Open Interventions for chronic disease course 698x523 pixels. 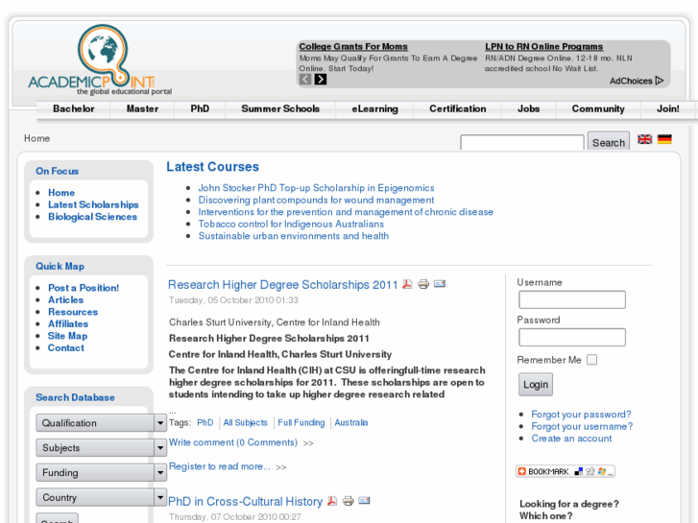[346, 212]
